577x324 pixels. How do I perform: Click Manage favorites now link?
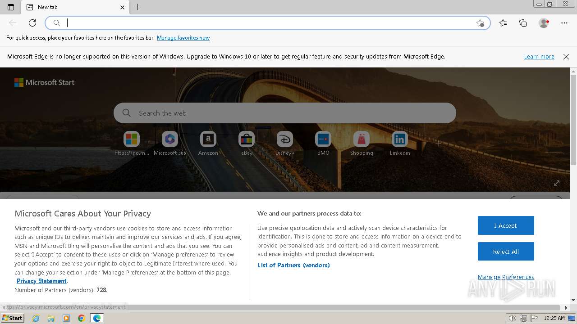tap(183, 38)
